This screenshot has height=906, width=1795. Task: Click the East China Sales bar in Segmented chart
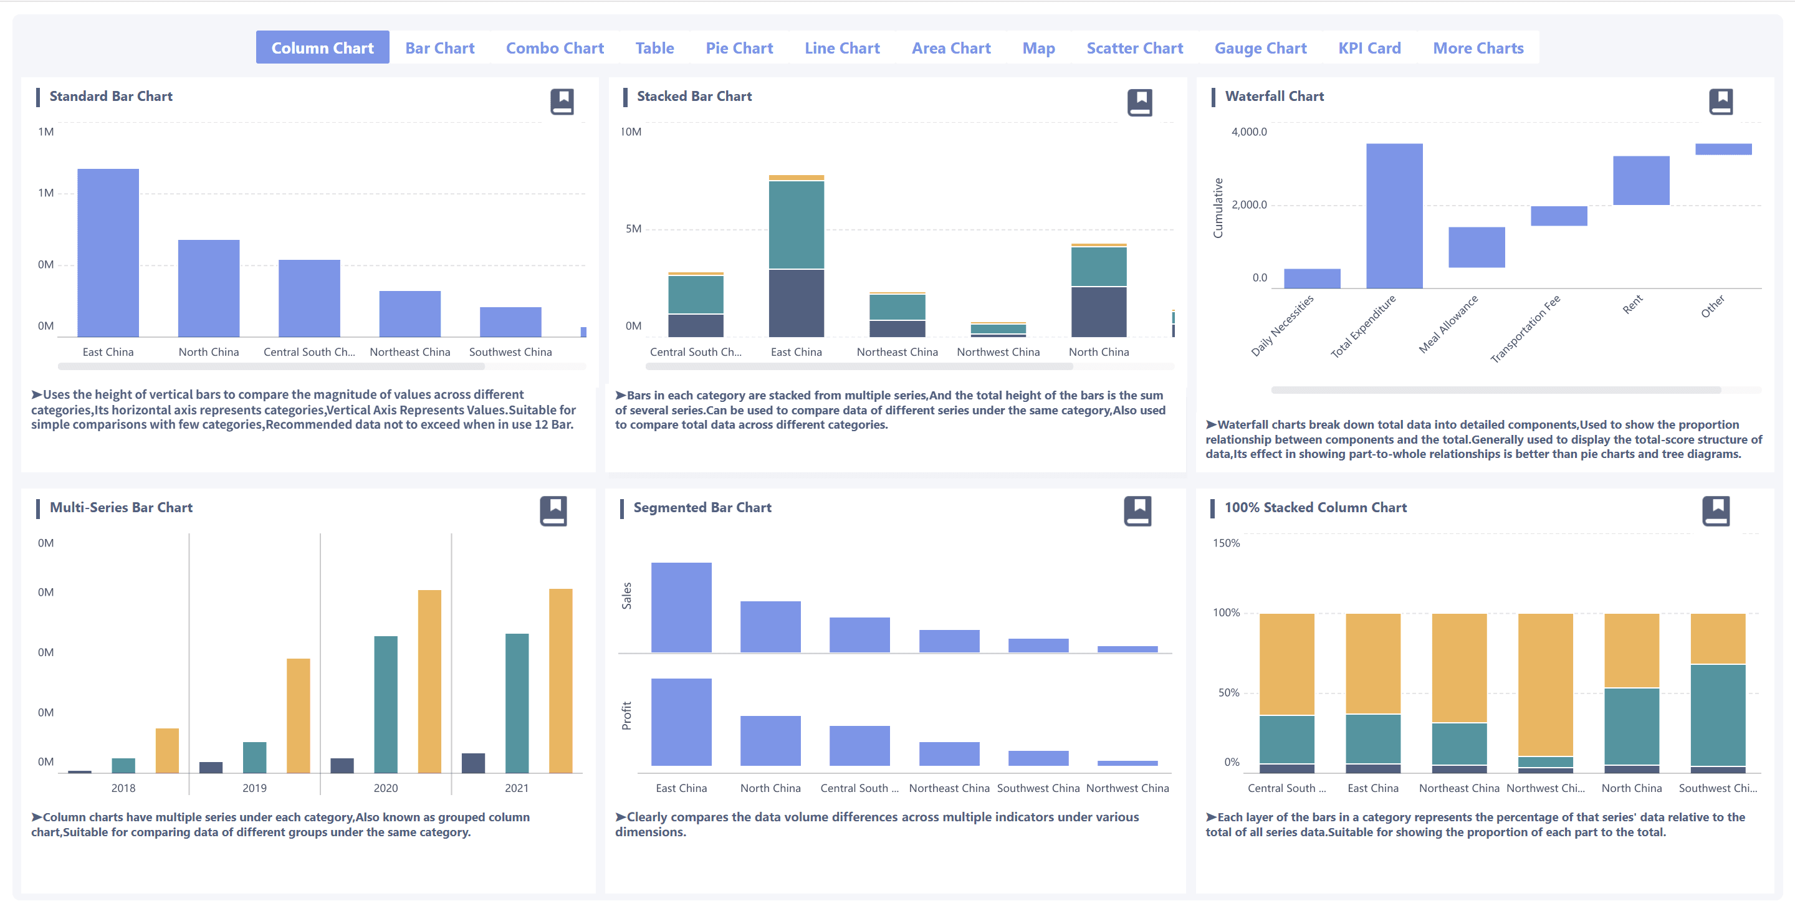[x=681, y=608]
